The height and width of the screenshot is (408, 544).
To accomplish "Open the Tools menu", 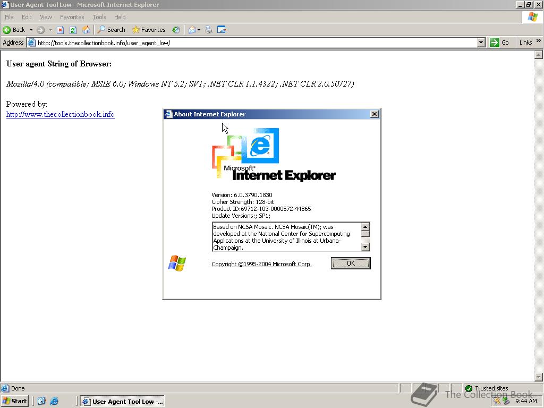I will 99,17.
